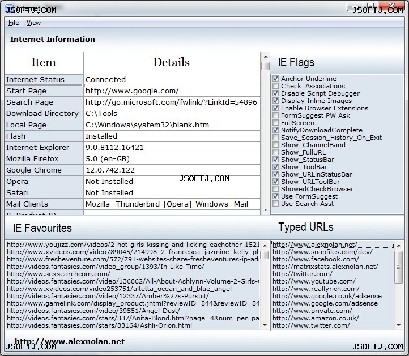Image resolution: width=409 pixels, height=356 pixels.
Task: Select typed URL http://www.amazon.co.uk/
Action: pos(333,318)
